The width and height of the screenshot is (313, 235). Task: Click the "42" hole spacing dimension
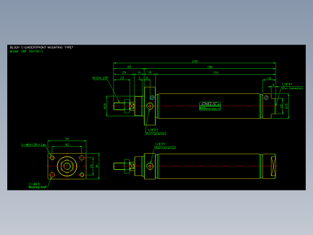67,145
